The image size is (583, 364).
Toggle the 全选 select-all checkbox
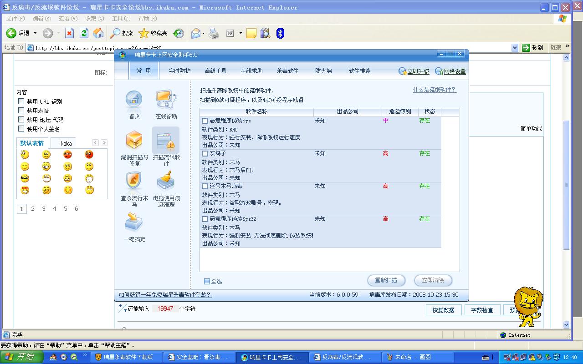tap(207, 282)
